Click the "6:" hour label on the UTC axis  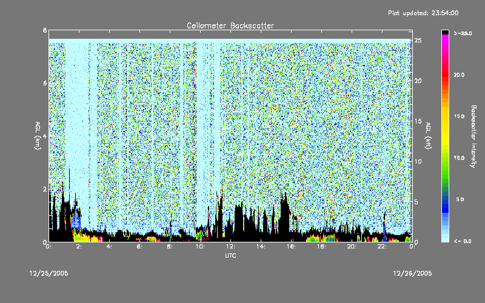pos(140,247)
